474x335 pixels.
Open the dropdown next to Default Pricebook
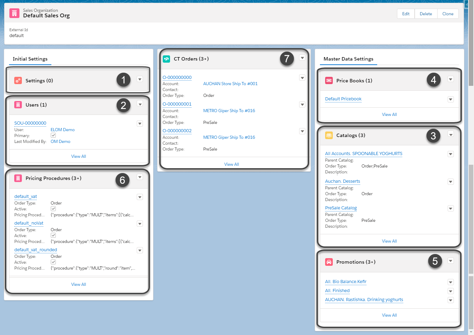click(450, 99)
